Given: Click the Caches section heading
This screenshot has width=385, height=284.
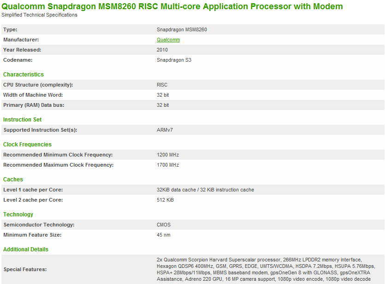Looking at the screenshot, I should tap(13, 180).
